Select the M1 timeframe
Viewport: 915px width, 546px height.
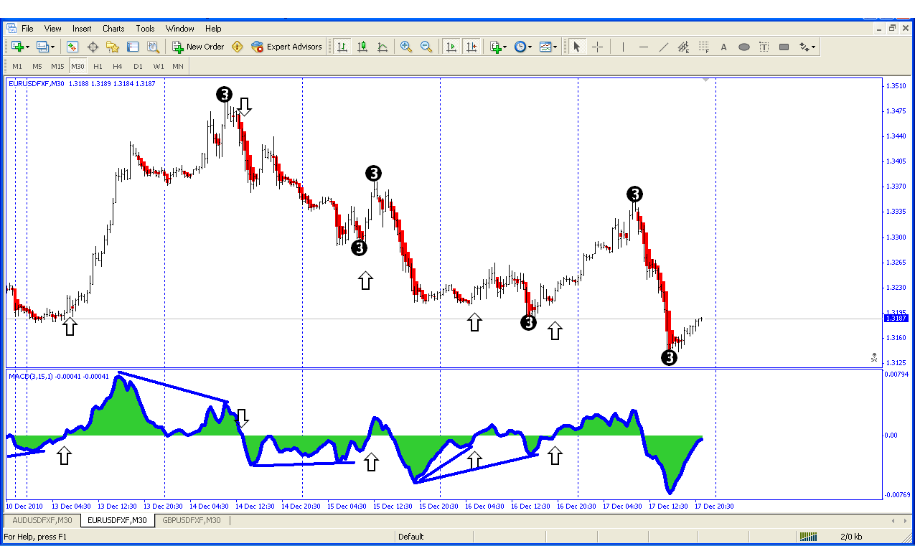[x=17, y=66]
